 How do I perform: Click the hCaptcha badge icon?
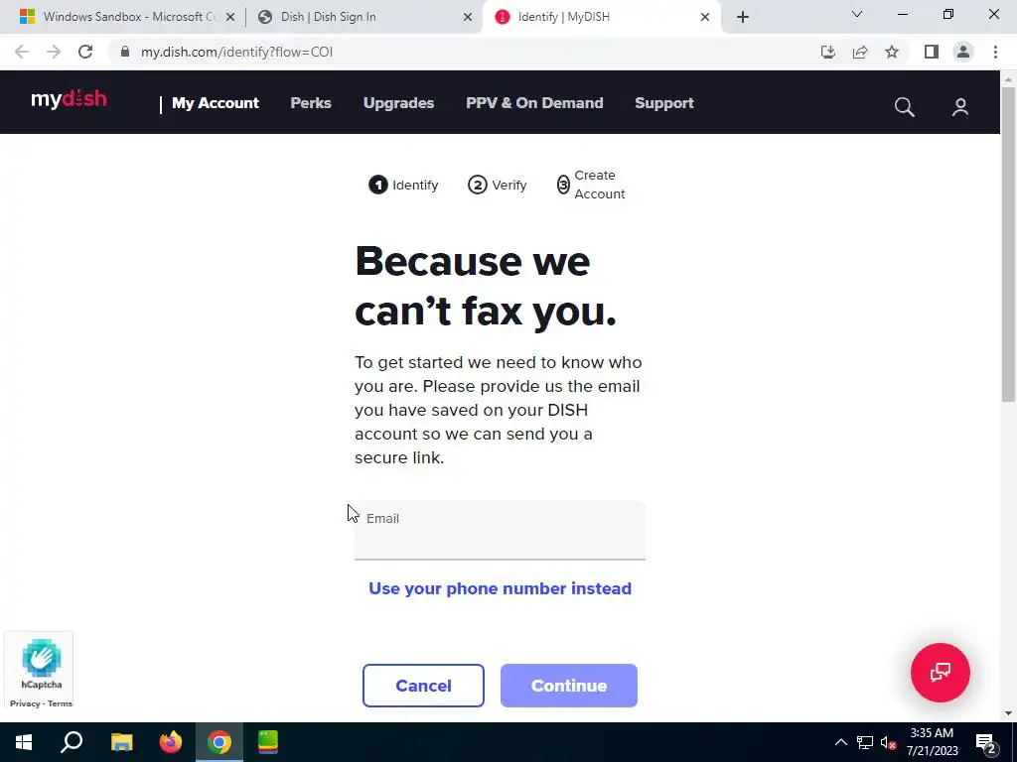pos(42,659)
